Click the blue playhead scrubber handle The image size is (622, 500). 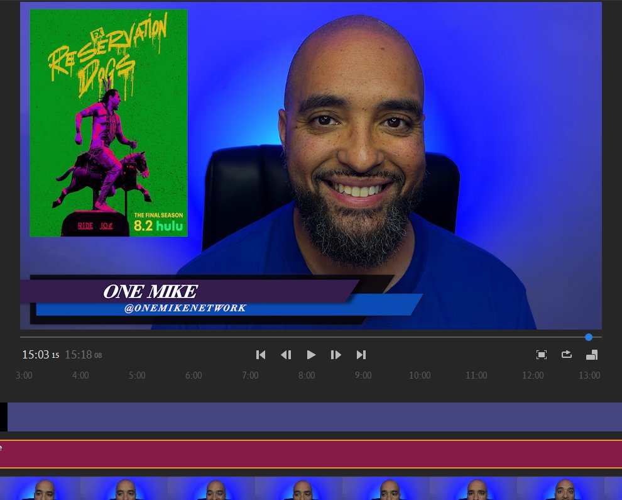pyautogui.click(x=589, y=337)
